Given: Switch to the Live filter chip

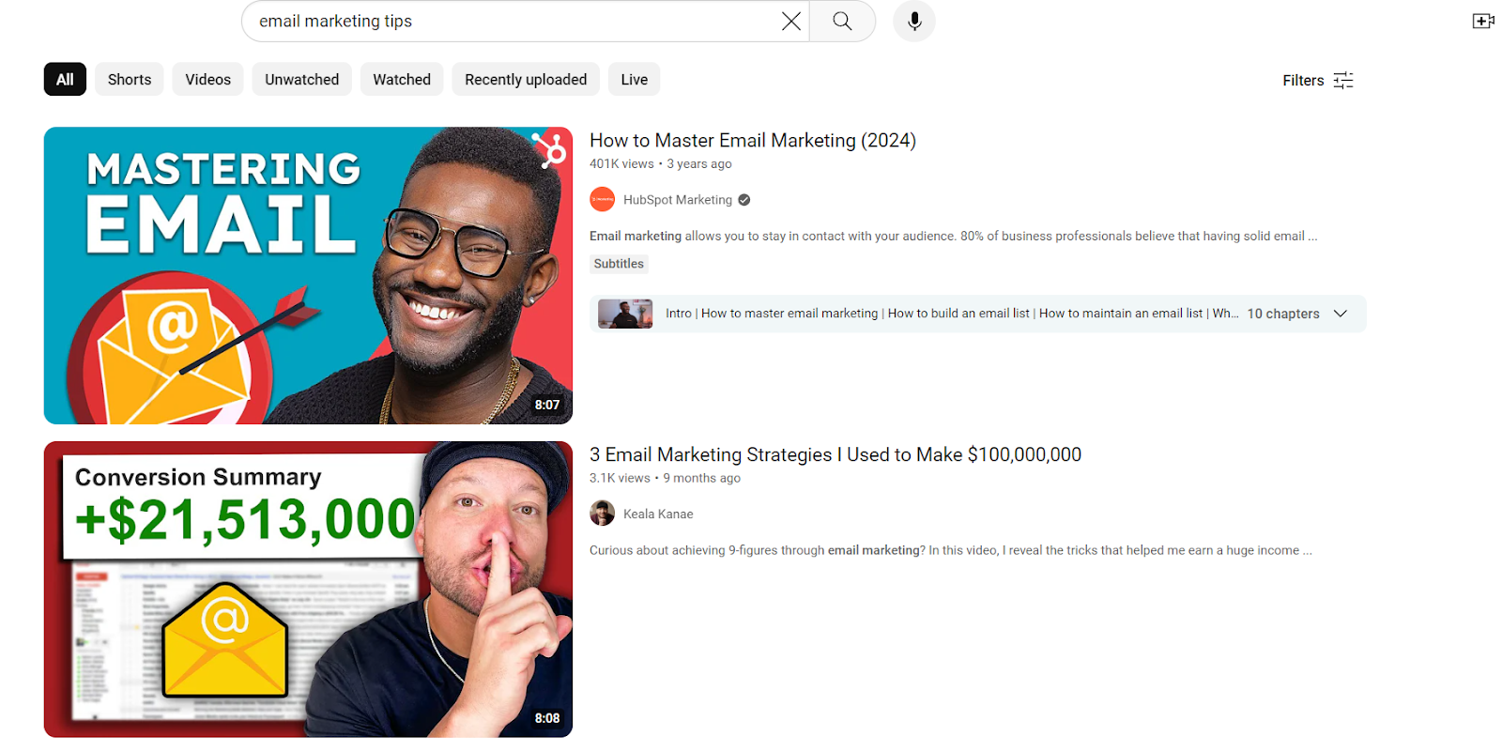Looking at the screenshot, I should (x=634, y=80).
